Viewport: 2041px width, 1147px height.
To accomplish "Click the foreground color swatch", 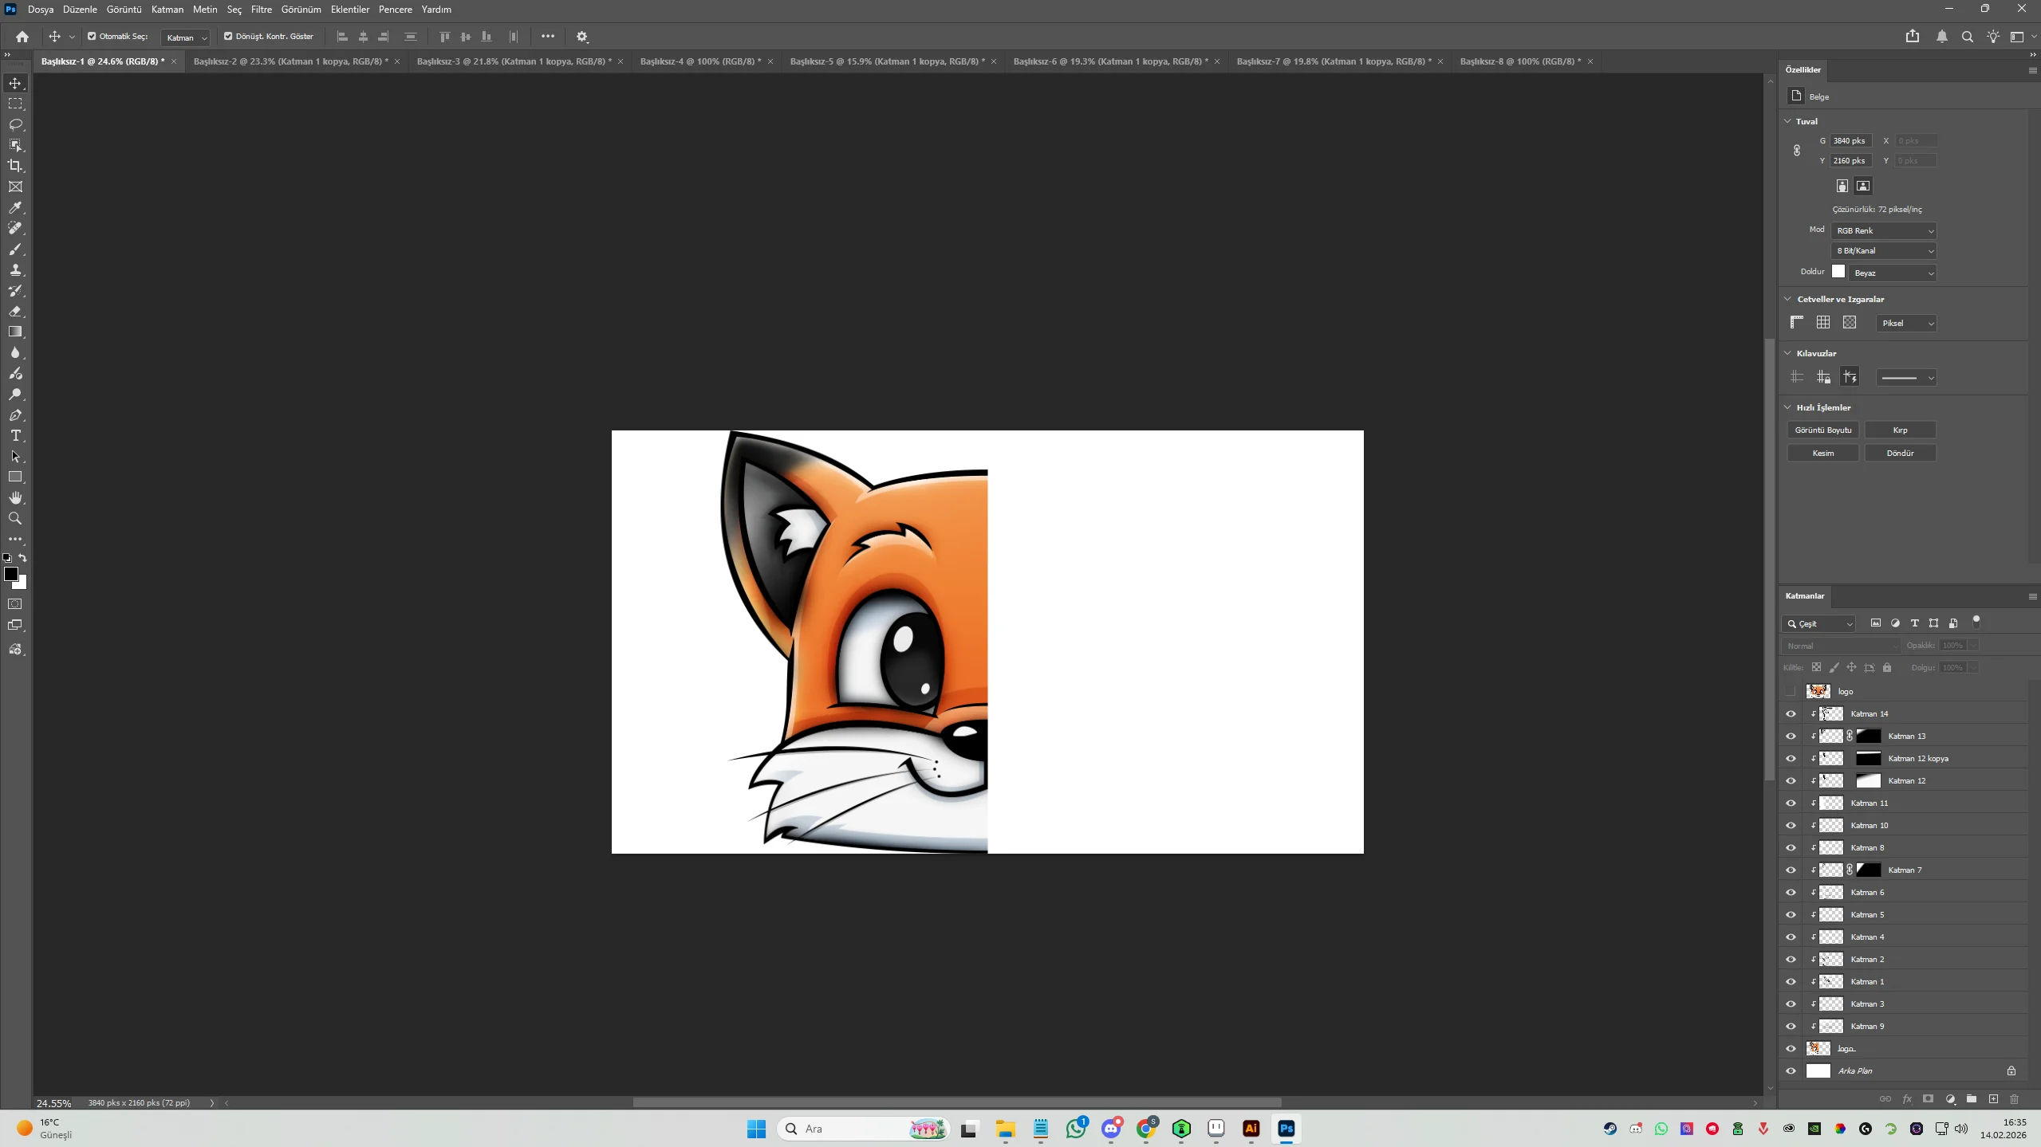I will coord(10,575).
